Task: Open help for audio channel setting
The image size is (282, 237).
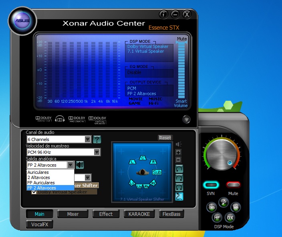Action: (x=97, y=139)
